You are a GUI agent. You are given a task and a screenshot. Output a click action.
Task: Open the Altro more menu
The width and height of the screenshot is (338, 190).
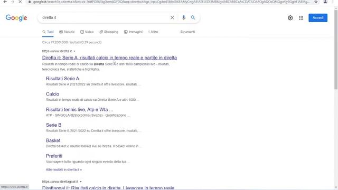(153, 32)
